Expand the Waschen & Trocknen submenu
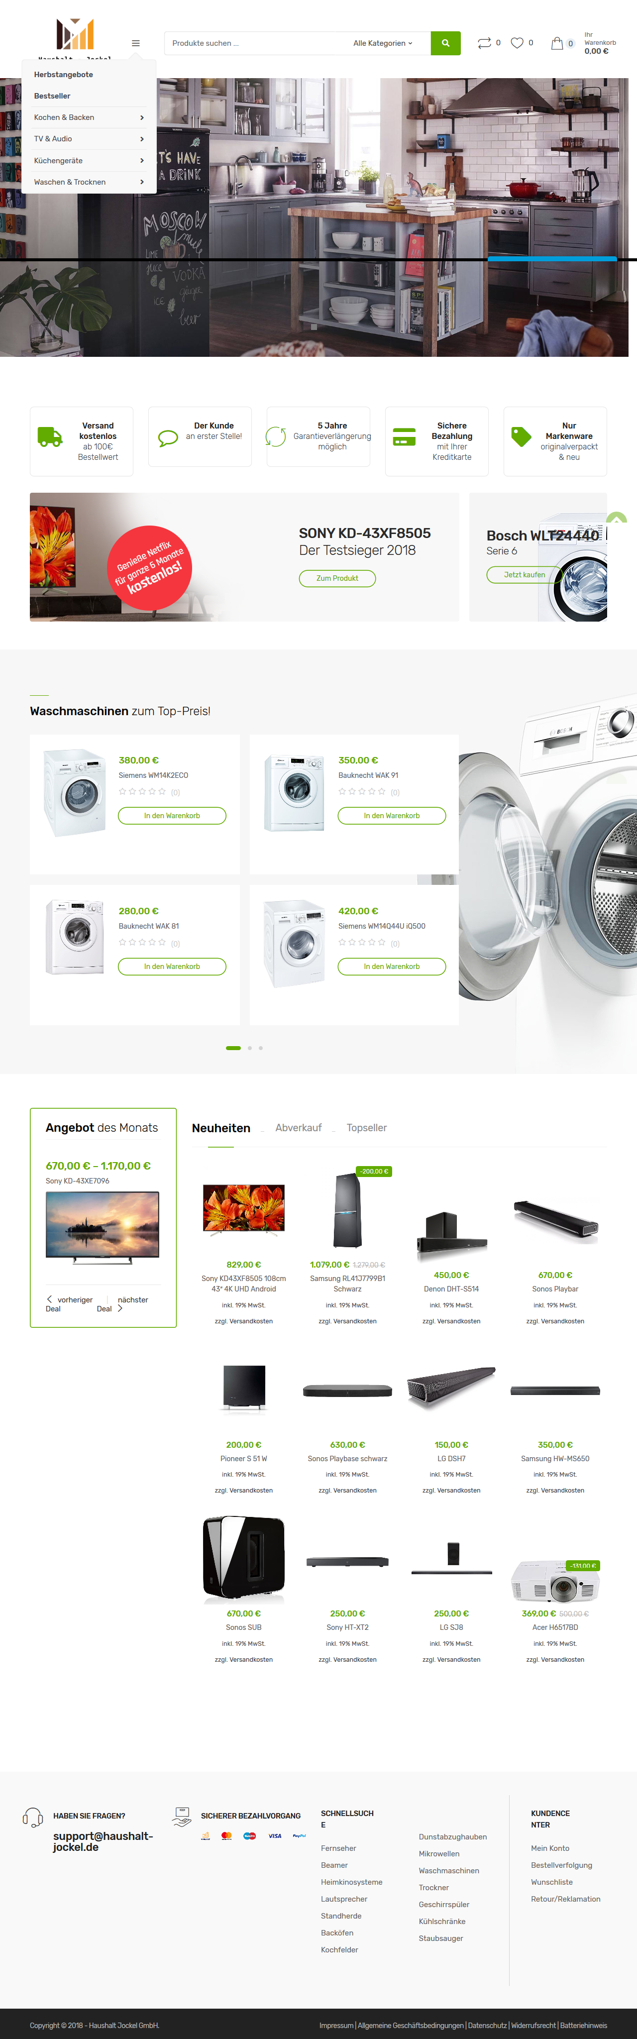 coord(89,182)
